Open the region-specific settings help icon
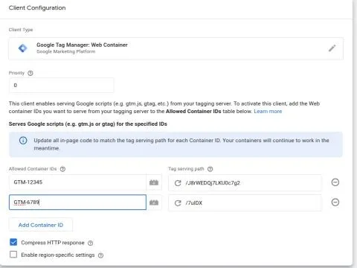The height and width of the screenshot is (268, 357). click(x=100, y=255)
